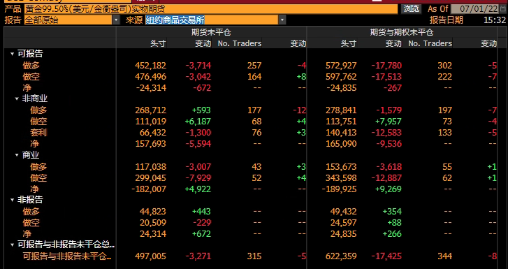
Task: Select the 期货与期权未平仓 column group header
Action: click(402, 32)
